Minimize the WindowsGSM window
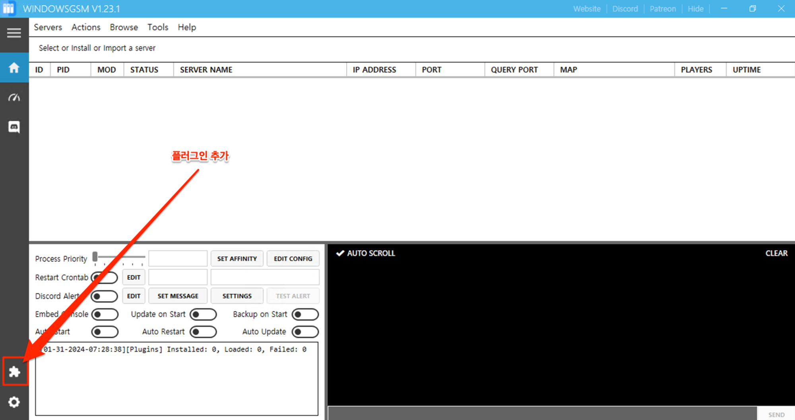 click(x=724, y=9)
